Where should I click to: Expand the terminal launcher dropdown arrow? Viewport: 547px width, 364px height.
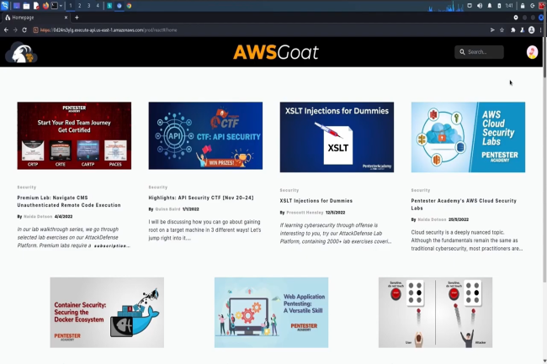click(x=61, y=6)
